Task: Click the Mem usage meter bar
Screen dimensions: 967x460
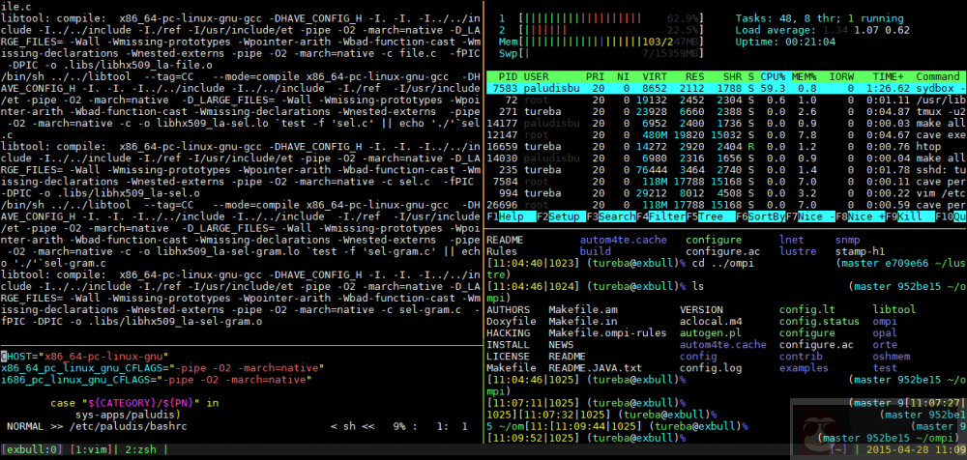Action: 612,42
